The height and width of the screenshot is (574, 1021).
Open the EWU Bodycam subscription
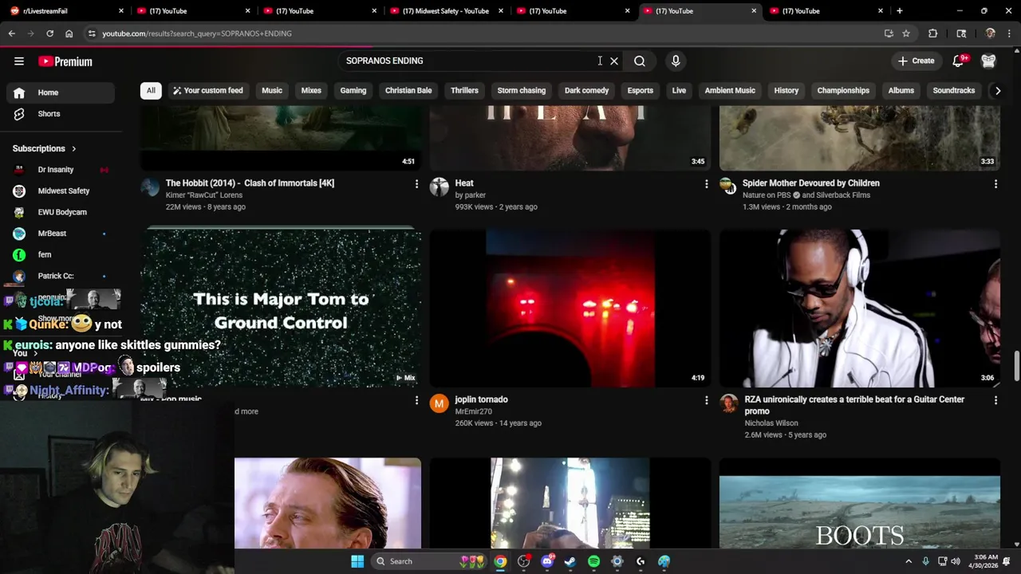pyautogui.click(x=61, y=212)
